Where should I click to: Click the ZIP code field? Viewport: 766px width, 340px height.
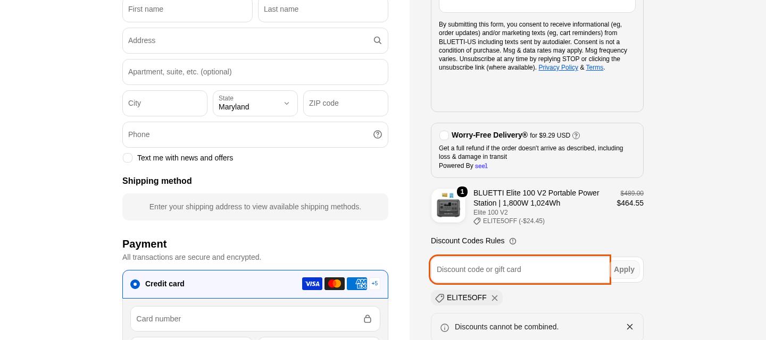[x=346, y=103]
